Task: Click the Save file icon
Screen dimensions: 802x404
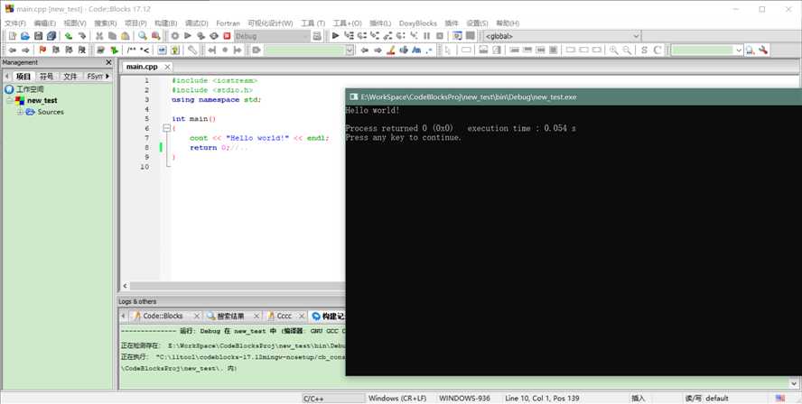Action: click(x=38, y=36)
